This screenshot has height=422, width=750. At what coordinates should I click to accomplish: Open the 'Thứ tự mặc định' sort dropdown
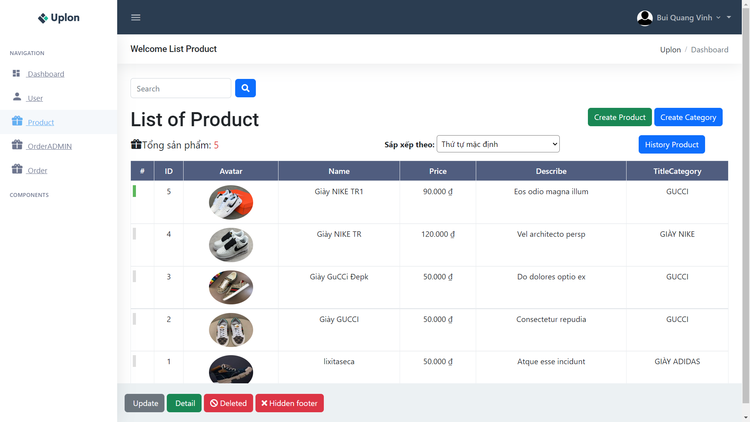(x=498, y=144)
